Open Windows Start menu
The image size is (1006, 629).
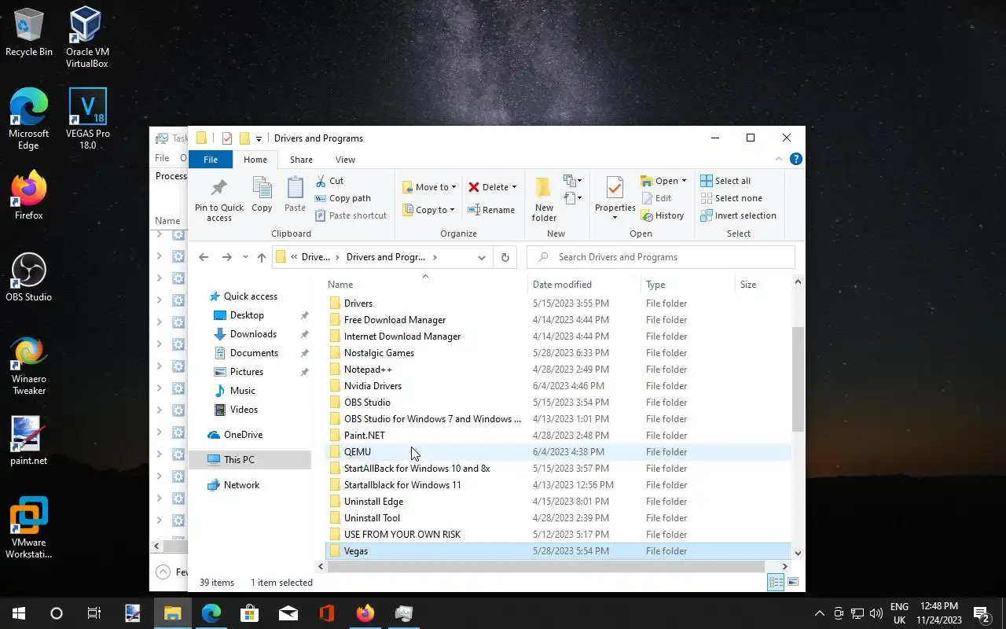[19, 613]
